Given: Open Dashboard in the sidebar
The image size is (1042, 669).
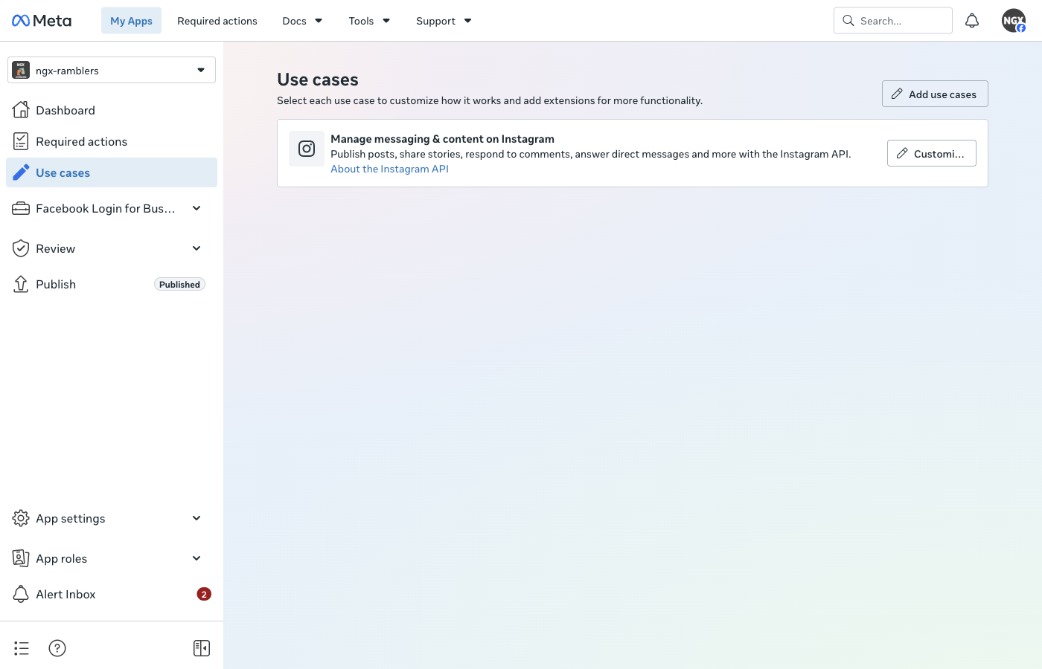Looking at the screenshot, I should click(x=112, y=110).
